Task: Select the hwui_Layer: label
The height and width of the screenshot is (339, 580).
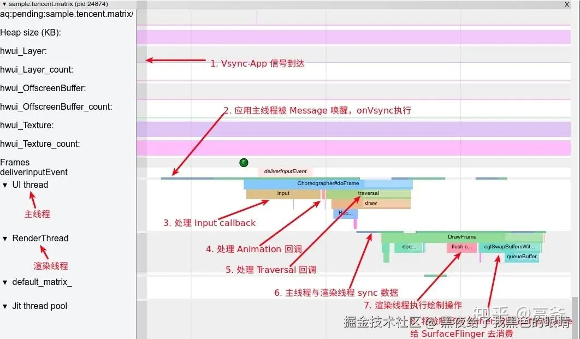Action: coord(23,51)
